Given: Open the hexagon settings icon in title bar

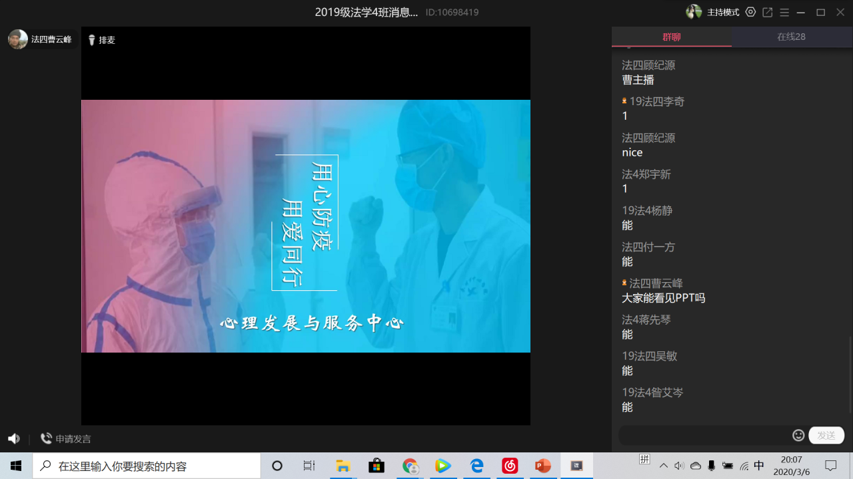Looking at the screenshot, I should point(750,12).
